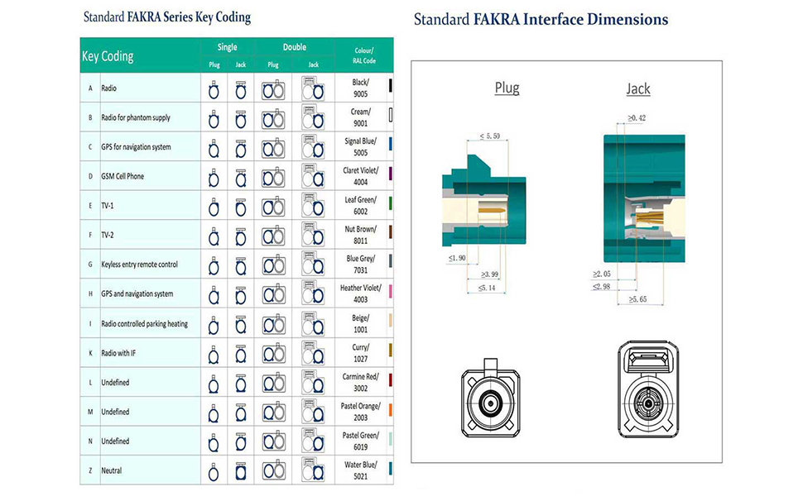Select double plug icon for GPS for navigation system
Image resolution: width=803 pixels, height=496 pixels.
point(273,149)
